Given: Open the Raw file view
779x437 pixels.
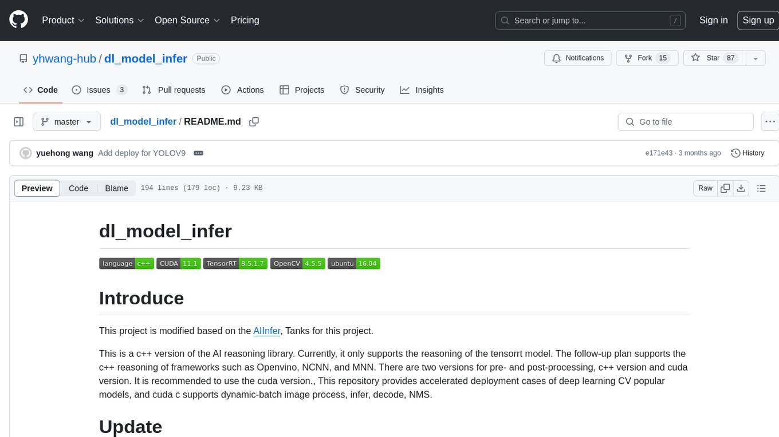Looking at the screenshot, I should [705, 188].
